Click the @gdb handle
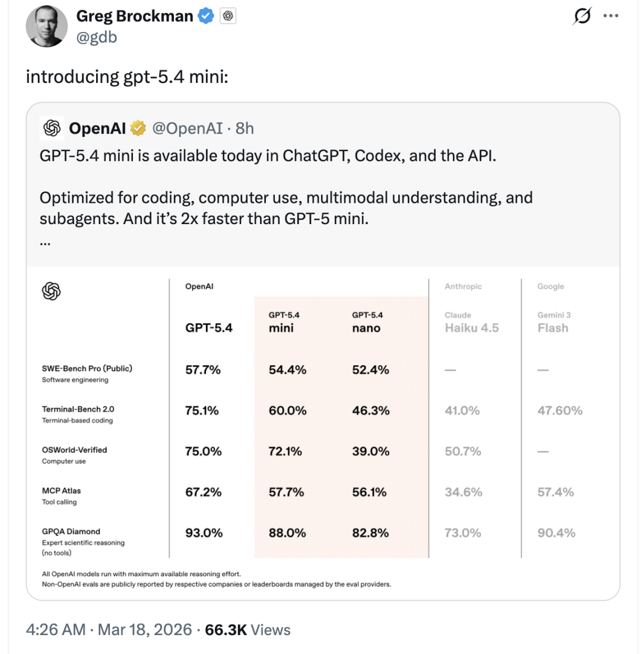 97,37
